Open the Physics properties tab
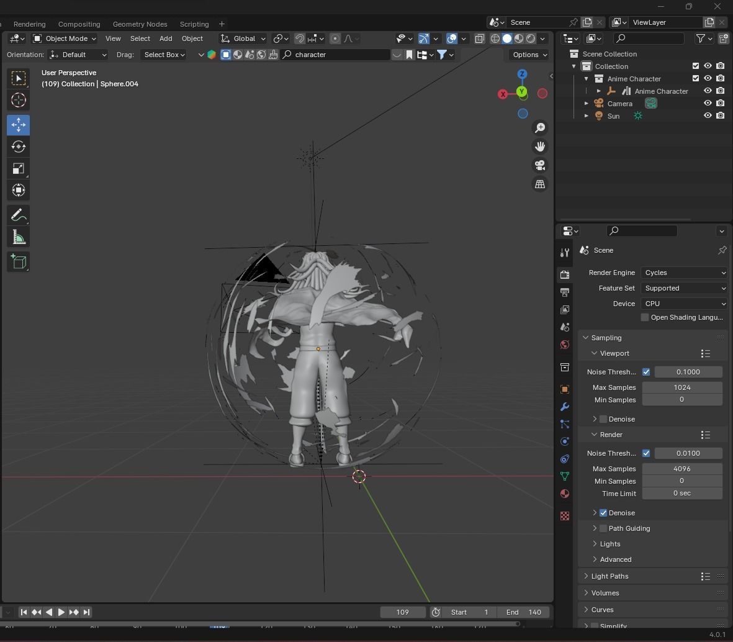Image resolution: width=733 pixels, height=642 pixels. pos(565,441)
